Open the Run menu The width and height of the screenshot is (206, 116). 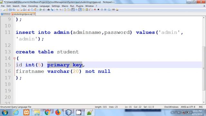click(x=72, y=6)
